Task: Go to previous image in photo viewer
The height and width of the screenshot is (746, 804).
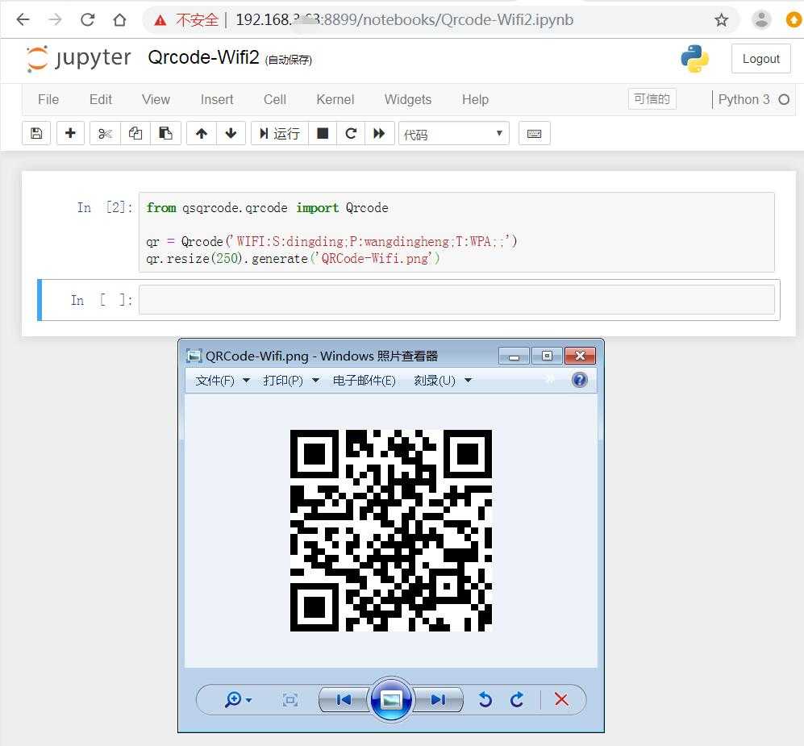Action: tap(344, 700)
